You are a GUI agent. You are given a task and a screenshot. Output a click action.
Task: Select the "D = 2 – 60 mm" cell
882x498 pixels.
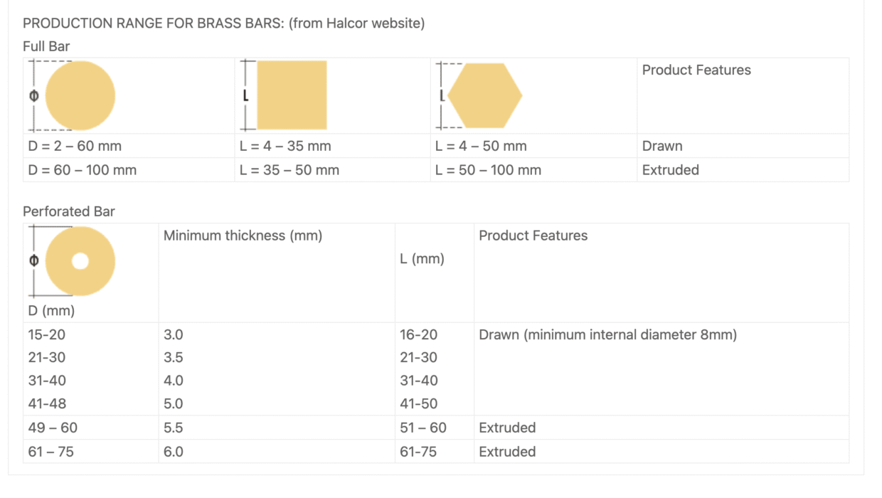pyautogui.click(x=75, y=146)
